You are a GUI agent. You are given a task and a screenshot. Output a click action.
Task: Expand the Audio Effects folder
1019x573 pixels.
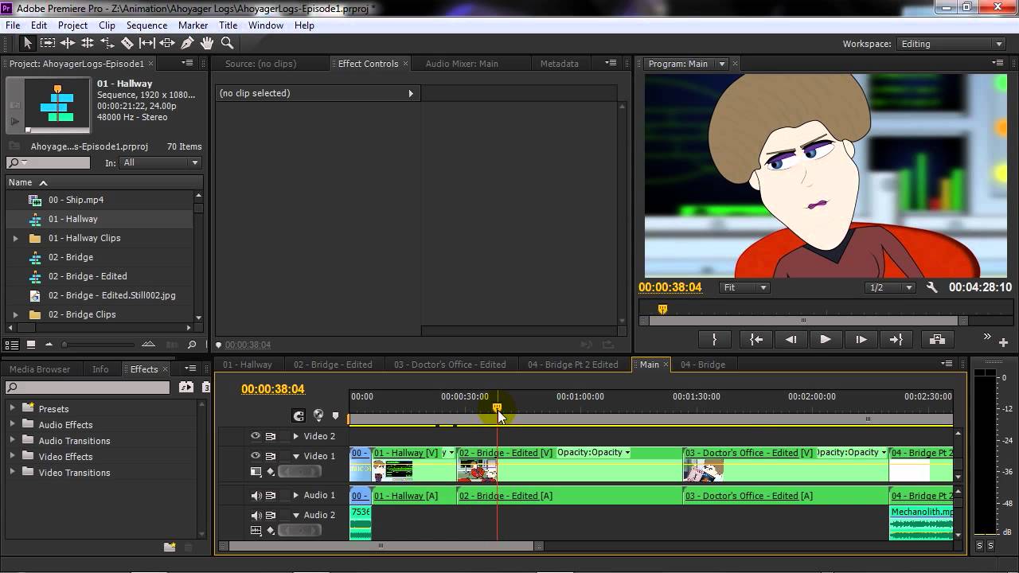(13, 424)
